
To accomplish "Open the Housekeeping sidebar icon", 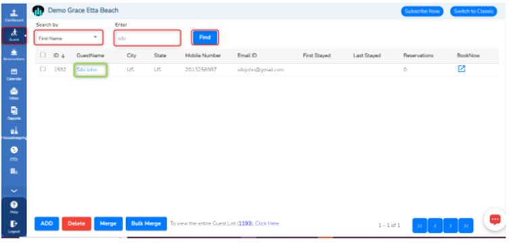I will pos(14,133).
